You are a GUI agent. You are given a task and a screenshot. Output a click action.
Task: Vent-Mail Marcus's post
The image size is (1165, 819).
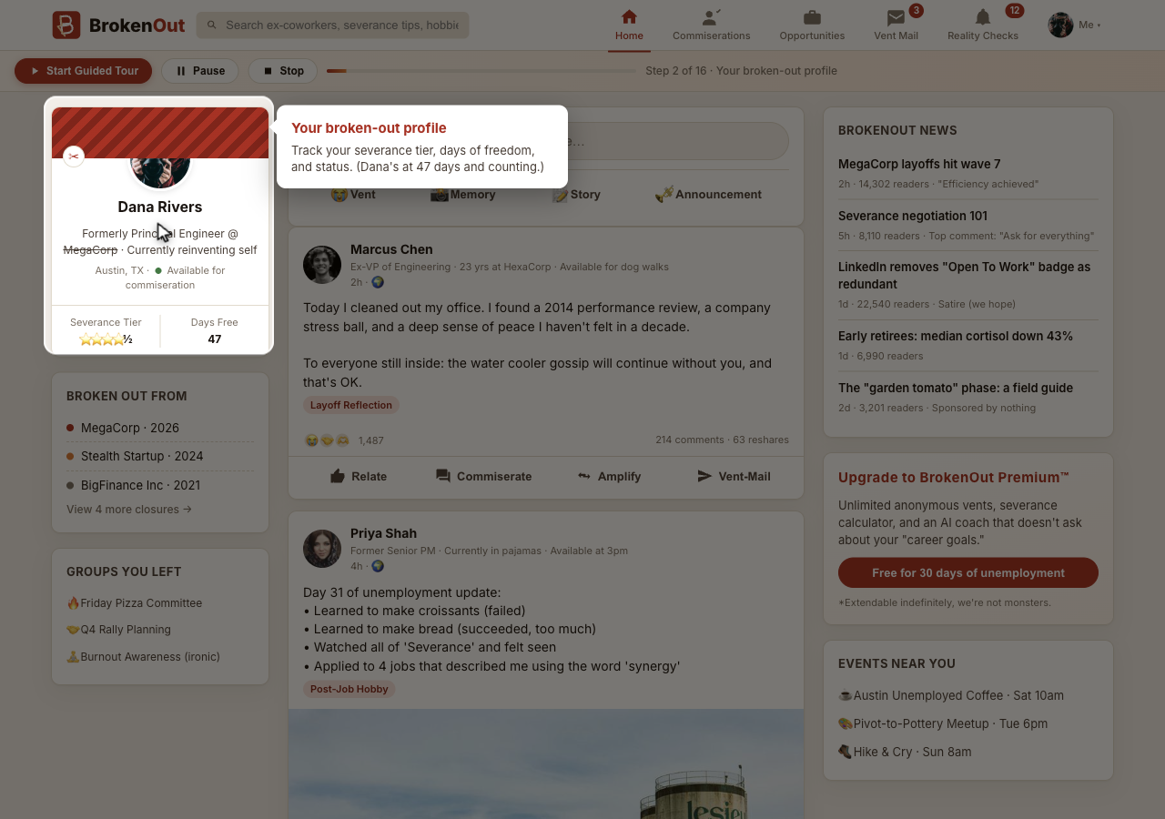tap(734, 476)
